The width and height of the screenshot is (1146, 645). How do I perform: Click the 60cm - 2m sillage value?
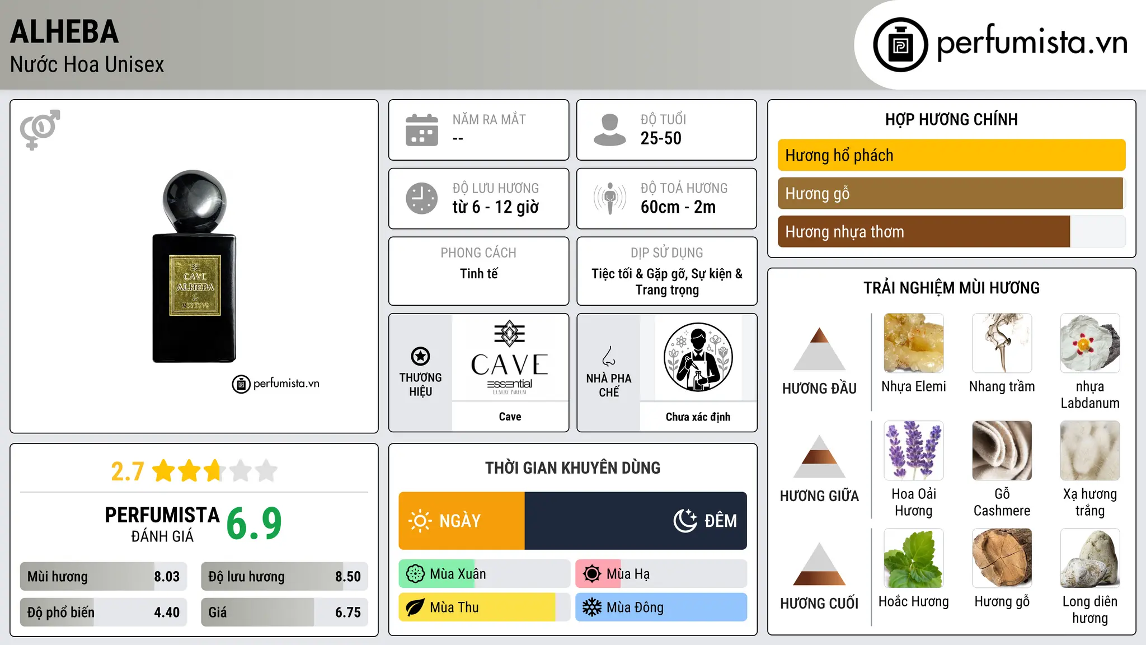click(x=678, y=207)
